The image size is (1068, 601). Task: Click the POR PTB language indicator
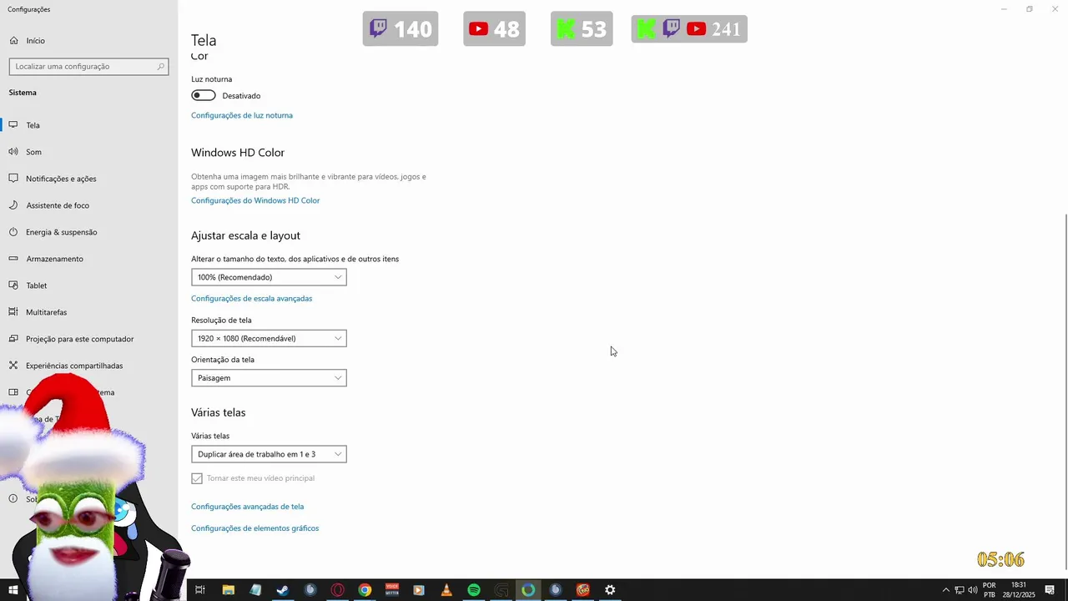(x=990, y=590)
